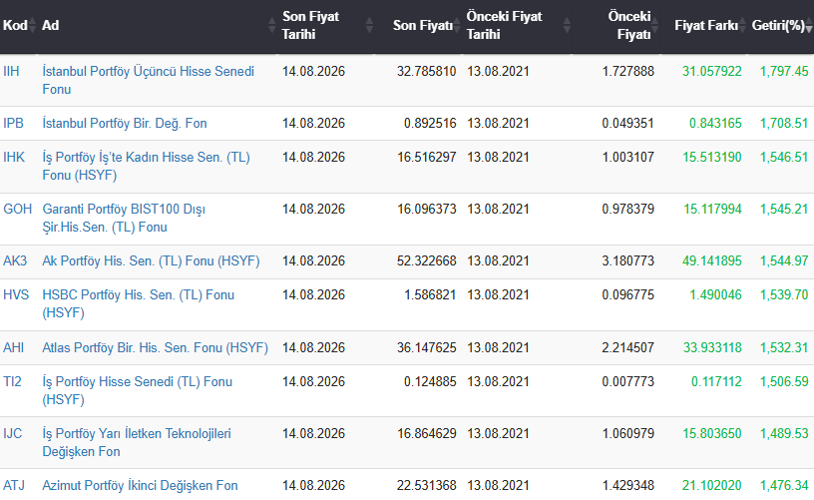This screenshot has height=500, width=814.
Task: Open fund code TI2
Action: pyautogui.click(x=12, y=381)
